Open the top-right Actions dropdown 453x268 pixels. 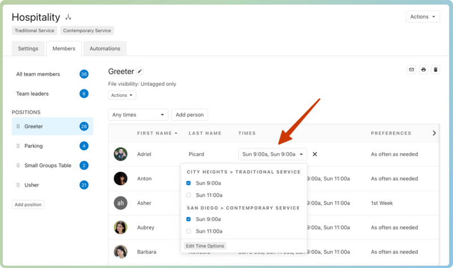422,17
